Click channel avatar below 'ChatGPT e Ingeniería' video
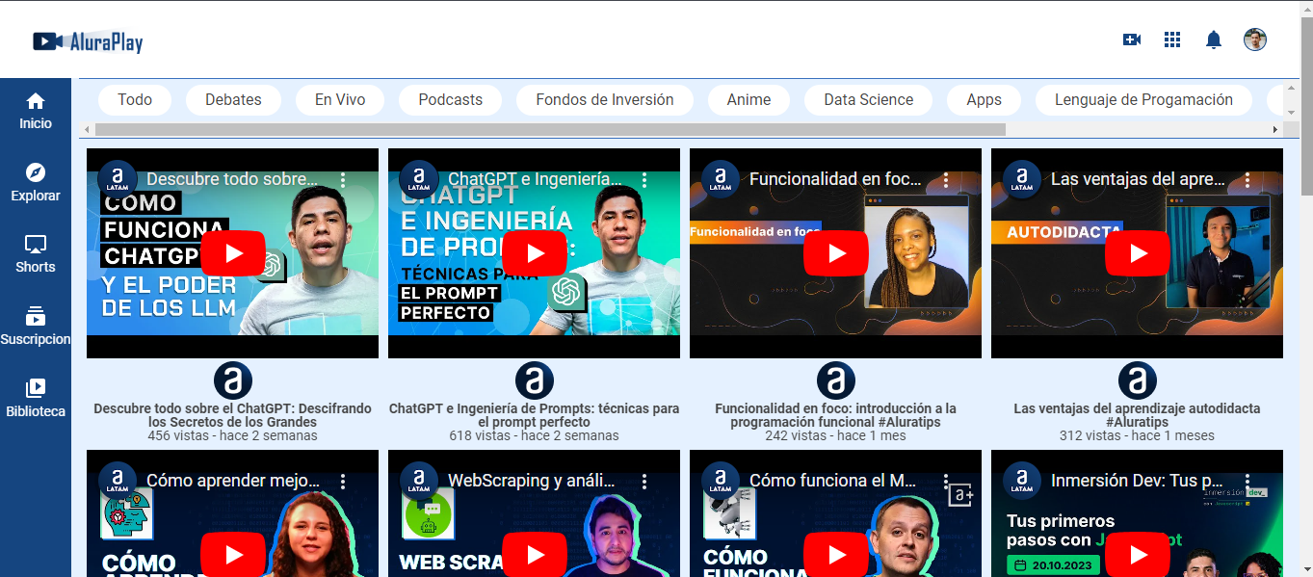This screenshot has width=1313, height=577. tap(535, 380)
